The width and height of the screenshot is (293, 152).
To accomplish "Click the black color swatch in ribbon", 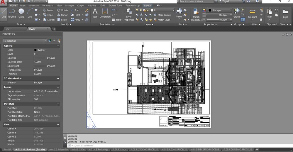I will pyautogui.click(x=210, y=11).
